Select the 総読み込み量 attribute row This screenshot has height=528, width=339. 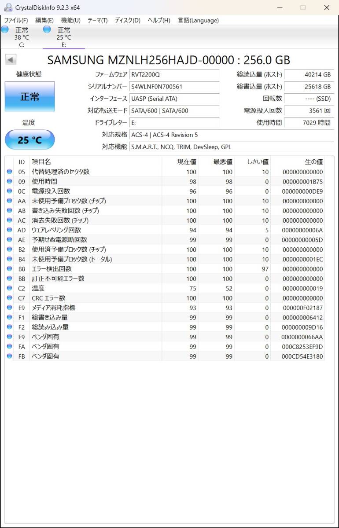coord(165,326)
